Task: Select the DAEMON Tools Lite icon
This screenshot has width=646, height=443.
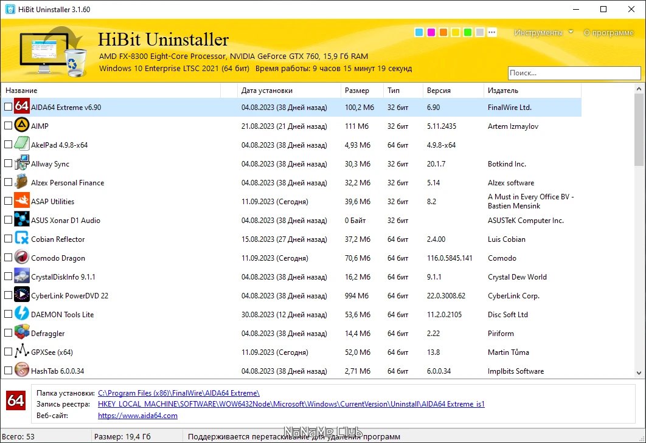Action: [22, 314]
